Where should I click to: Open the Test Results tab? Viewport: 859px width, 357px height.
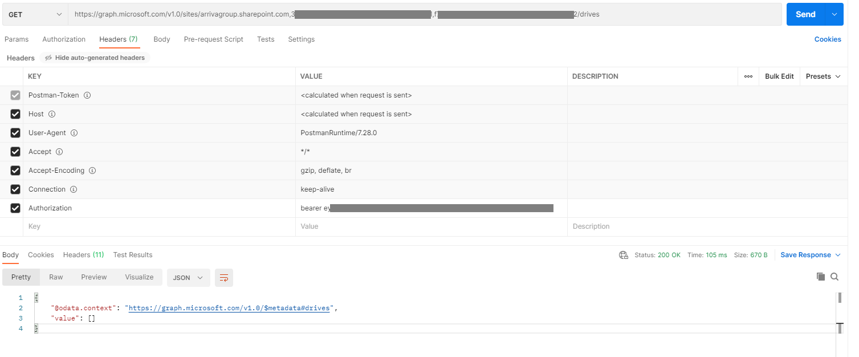coord(133,255)
